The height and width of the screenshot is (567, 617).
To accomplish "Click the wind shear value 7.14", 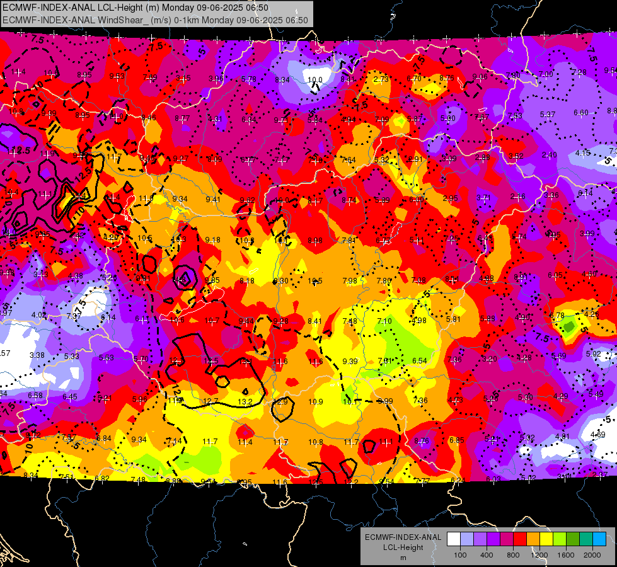I will 175,441.
